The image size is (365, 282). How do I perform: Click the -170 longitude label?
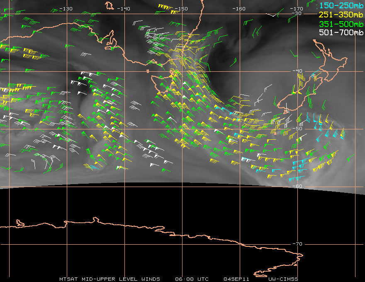pos(296,9)
